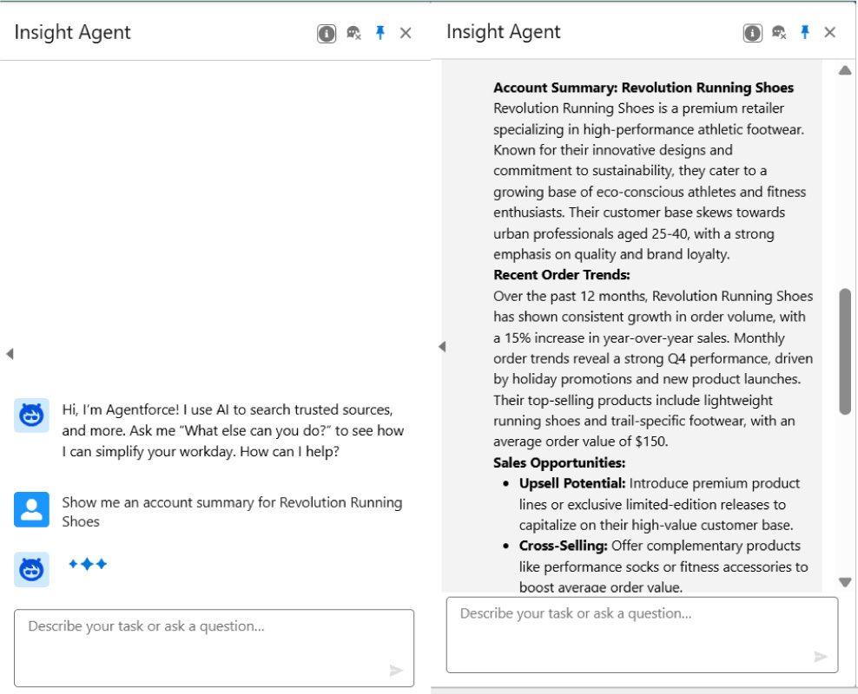Image resolution: width=858 pixels, height=694 pixels.
Task: Click the scroll up arrow in the account summary
Action: point(845,71)
